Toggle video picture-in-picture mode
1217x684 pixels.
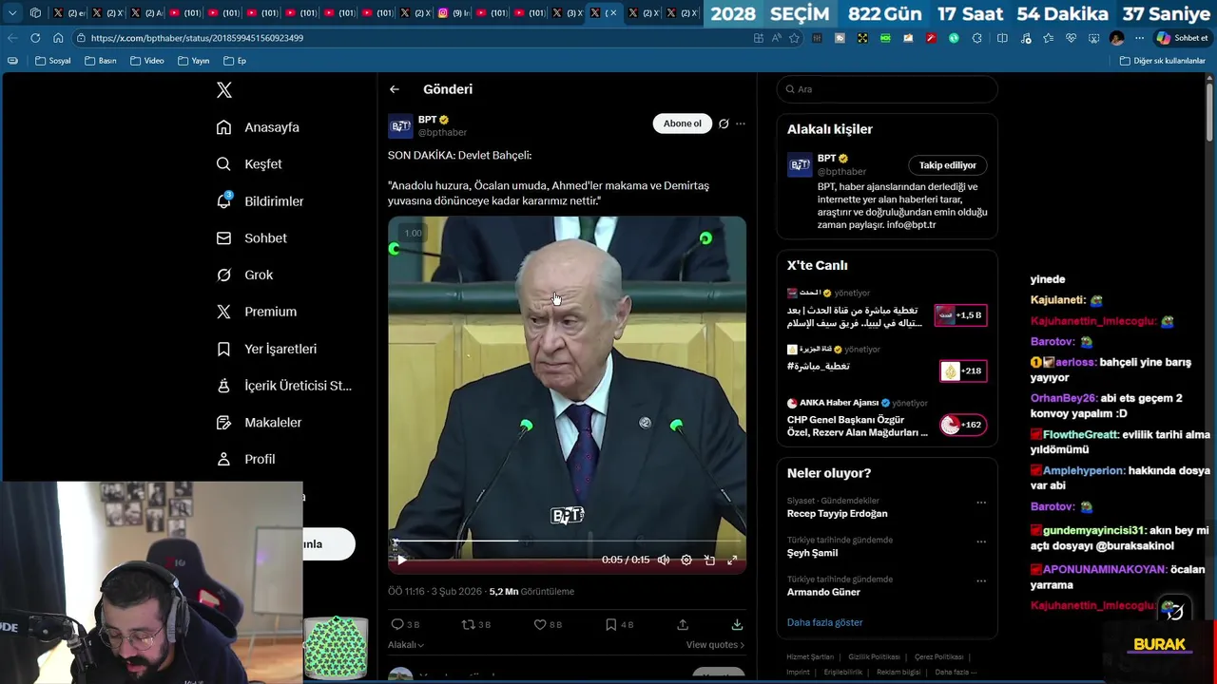click(709, 560)
